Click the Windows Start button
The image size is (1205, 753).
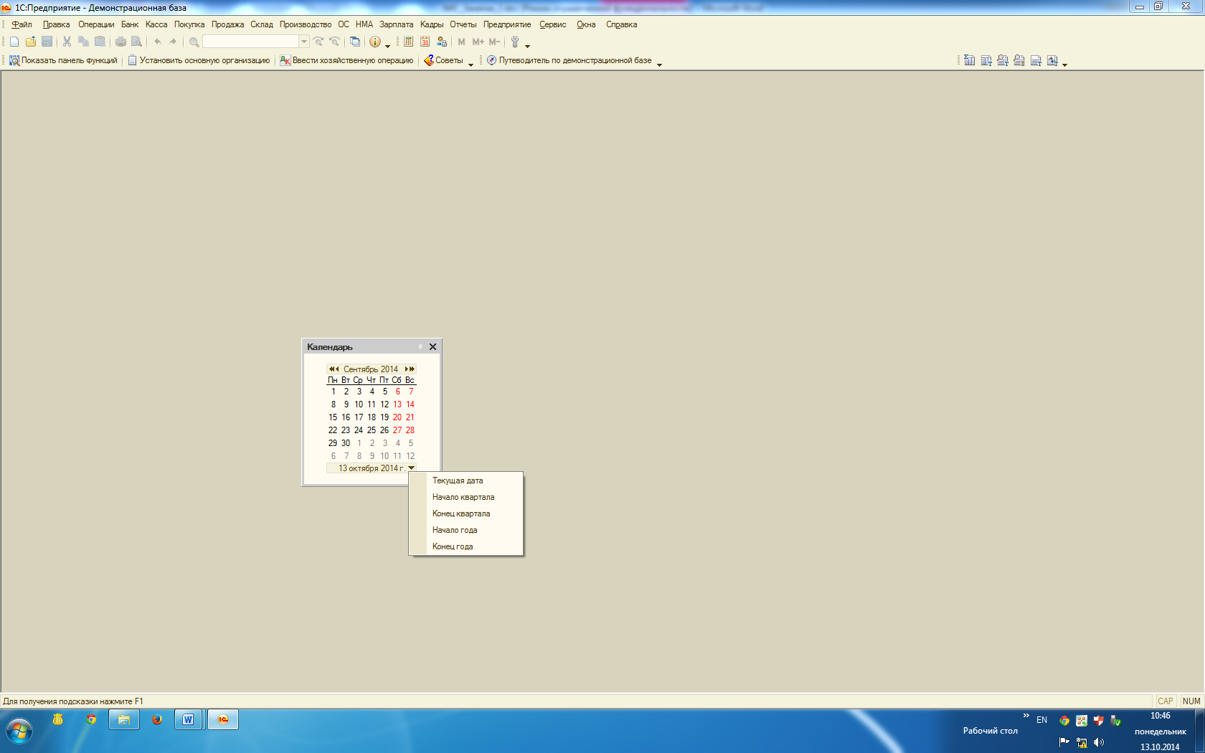pos(19,731)
